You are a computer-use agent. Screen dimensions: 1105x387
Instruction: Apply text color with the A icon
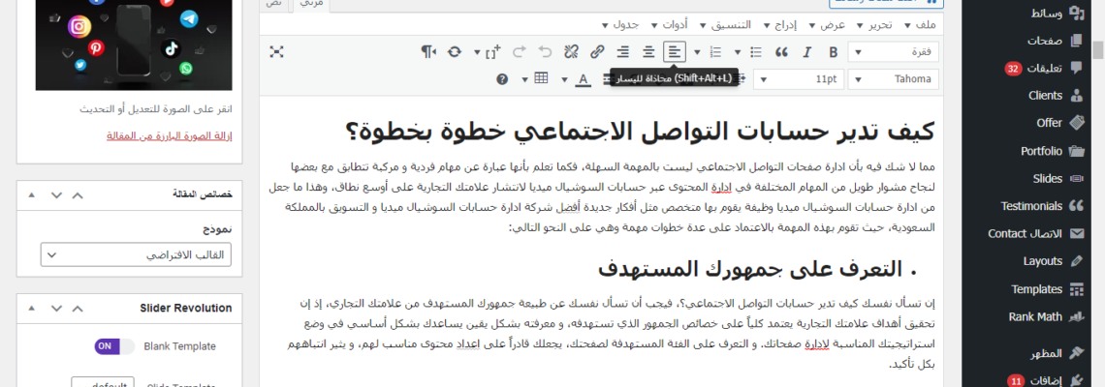tap(583, 79)
